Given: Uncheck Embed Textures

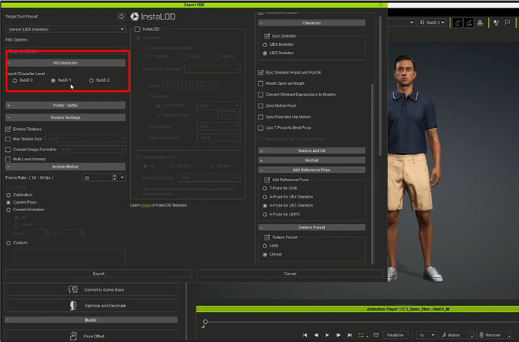Looking at the screenshot, I should point(8,129).
